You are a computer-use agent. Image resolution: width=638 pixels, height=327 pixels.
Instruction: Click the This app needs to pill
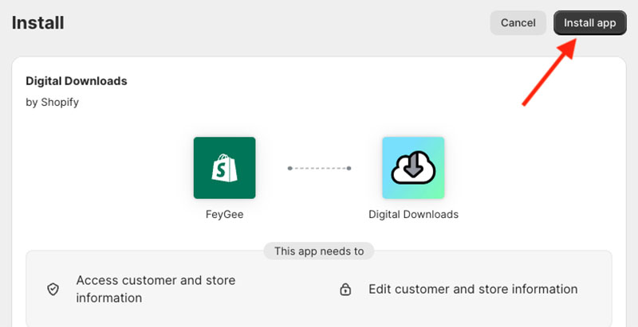[x=319, y=251]
